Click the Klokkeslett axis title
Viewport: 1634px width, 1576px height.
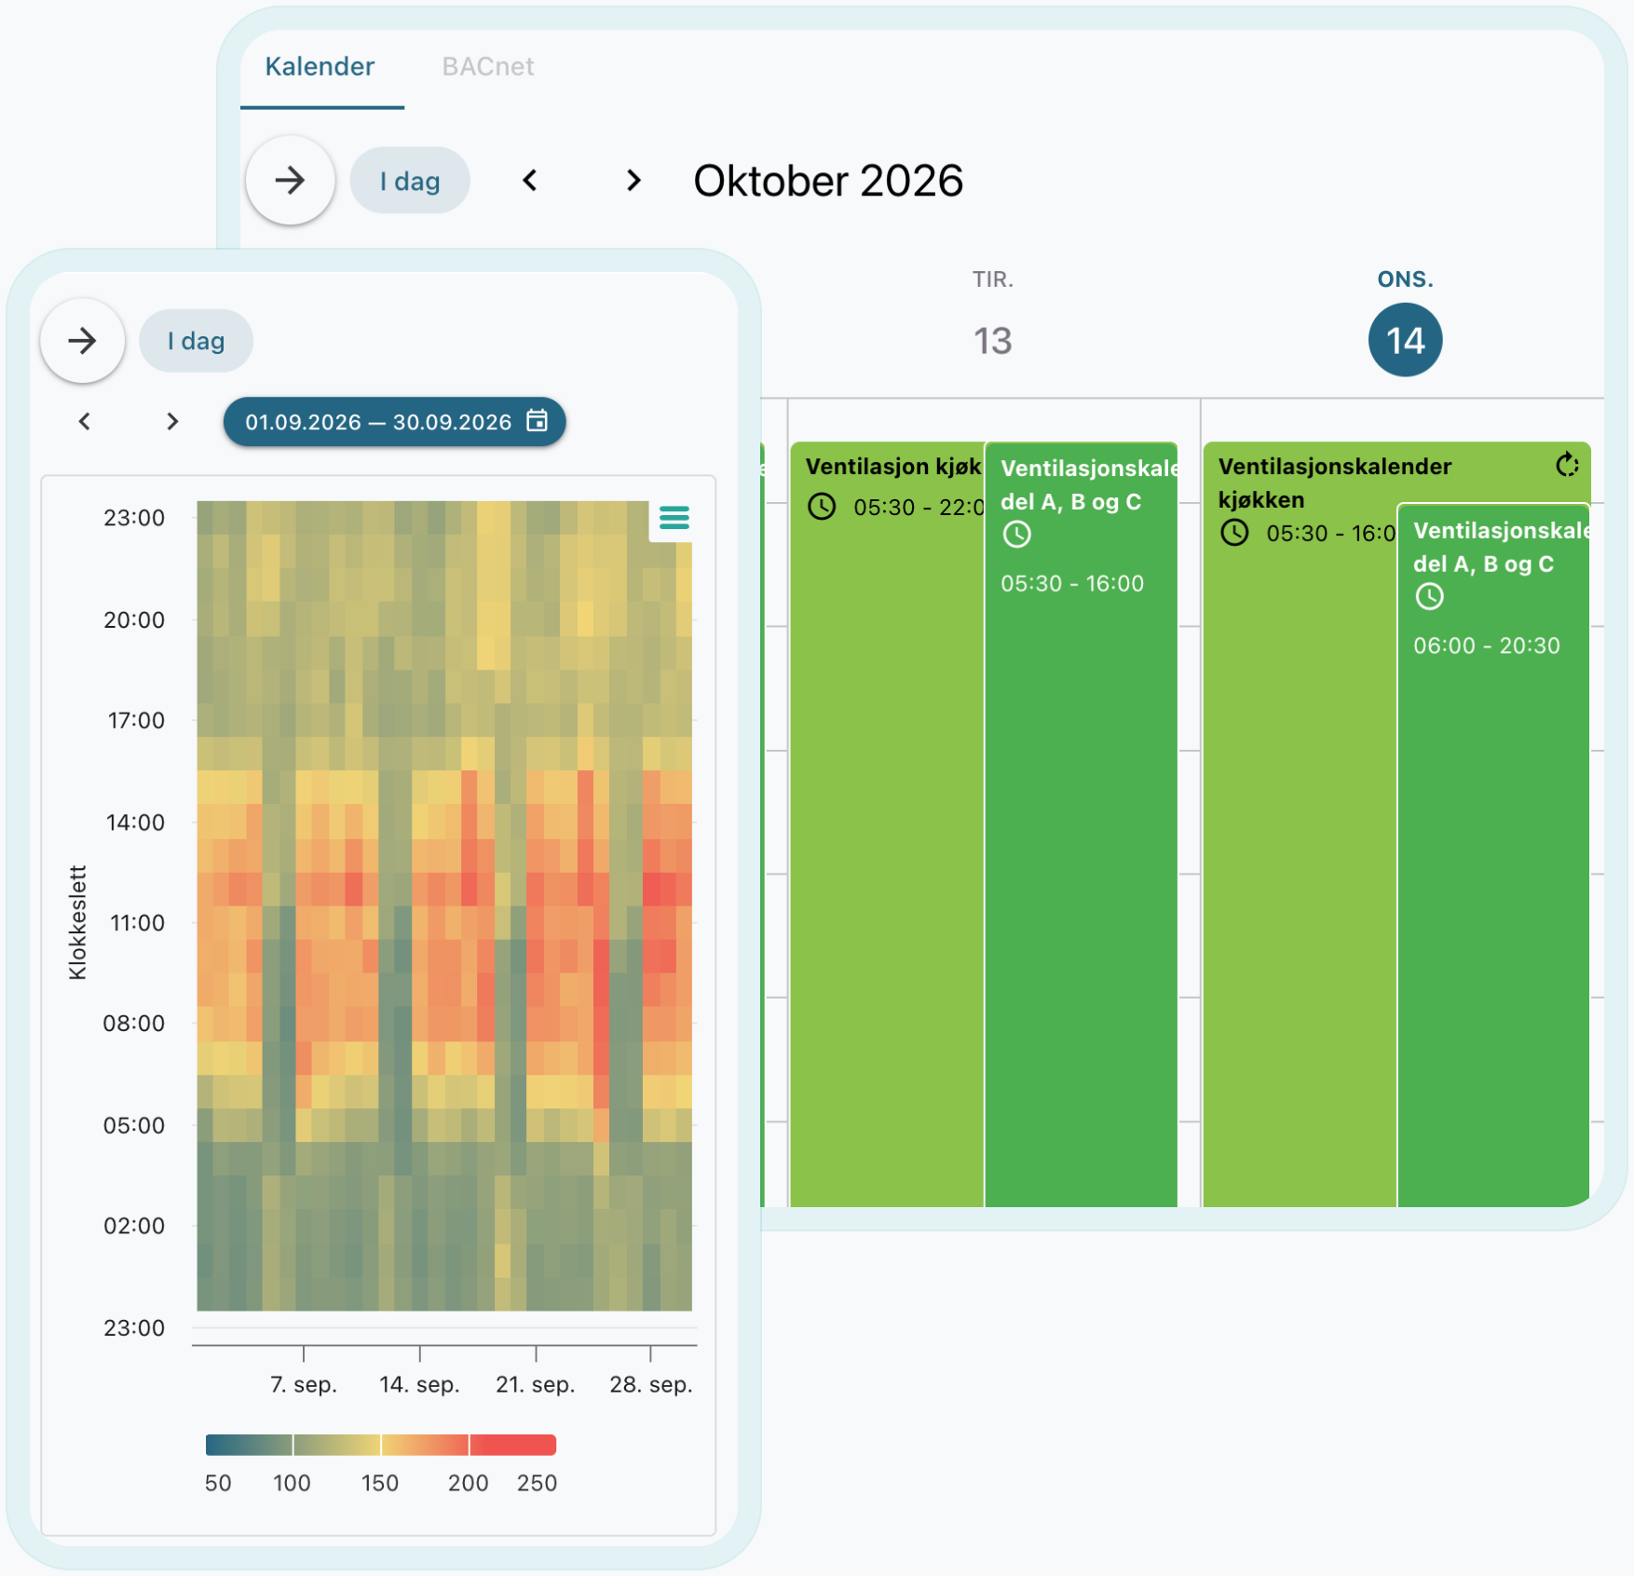[x=77, y=922]
